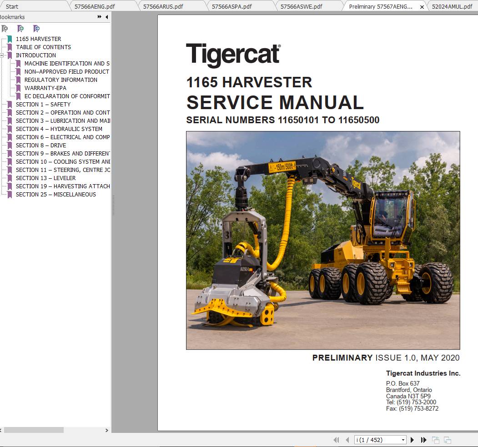The image size is (478, 447).
Task: Go to the first page of the document
Action: click(337, 440)
